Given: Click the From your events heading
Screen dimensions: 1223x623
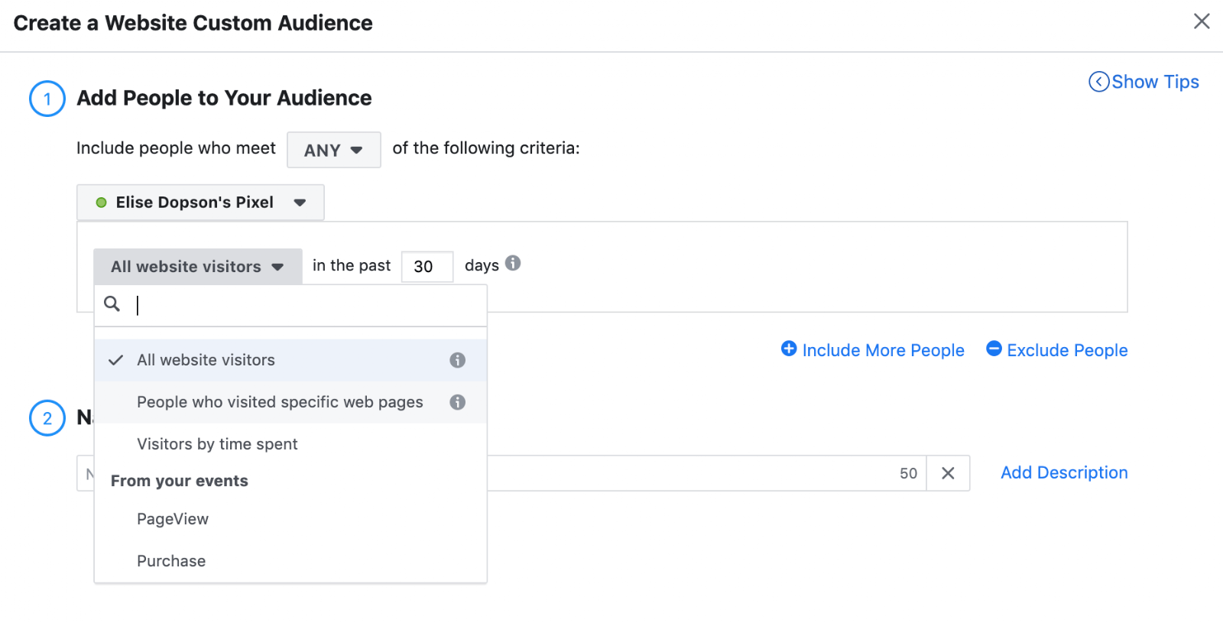Looking at the screenshot, I should 180,481.
